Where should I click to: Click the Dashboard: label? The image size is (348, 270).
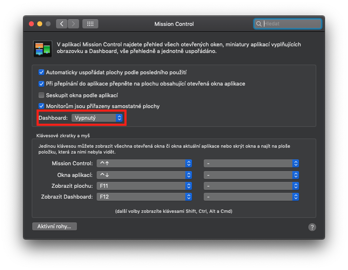[53, 118]
